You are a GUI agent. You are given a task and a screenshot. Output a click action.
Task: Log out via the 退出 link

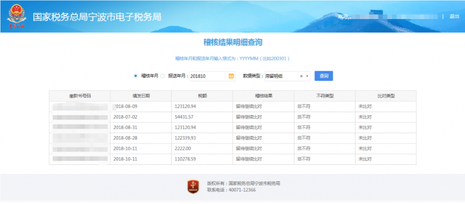pyautogui.click(x=454, y=17)
